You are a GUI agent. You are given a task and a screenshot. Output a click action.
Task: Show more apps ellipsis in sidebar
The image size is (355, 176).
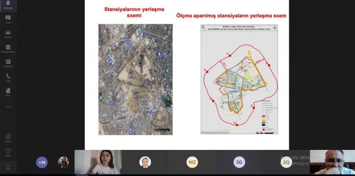point(8,107)
